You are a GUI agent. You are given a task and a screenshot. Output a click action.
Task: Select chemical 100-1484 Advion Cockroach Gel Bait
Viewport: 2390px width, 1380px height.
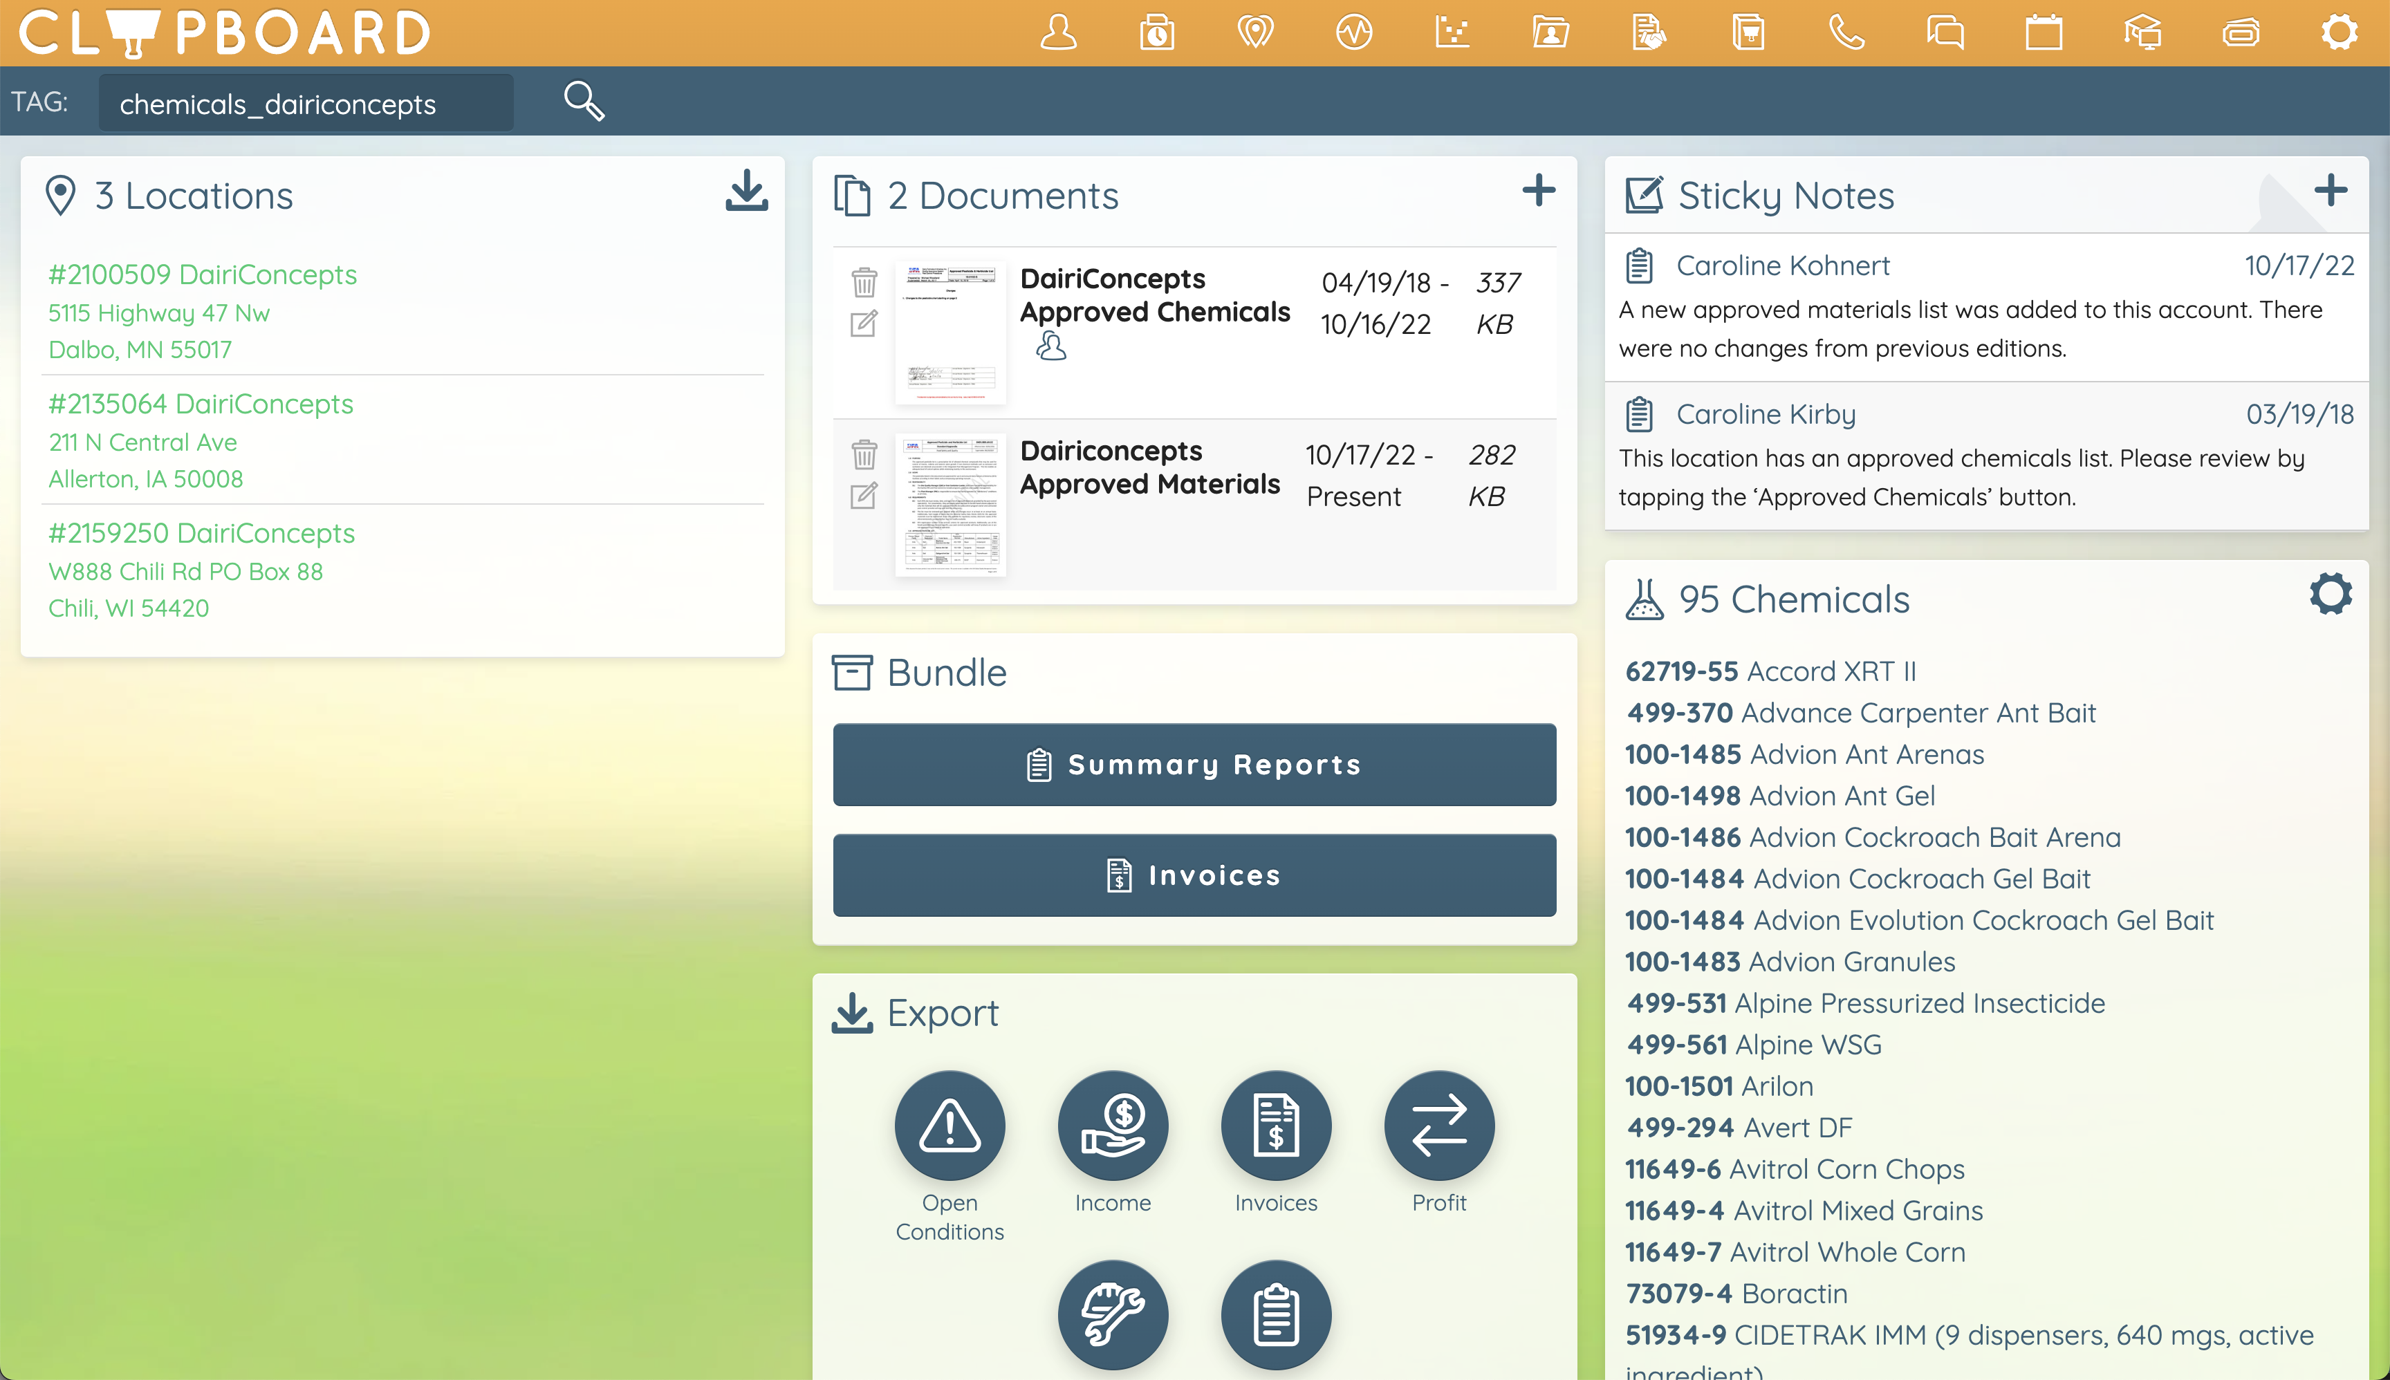coord(1858,879)
